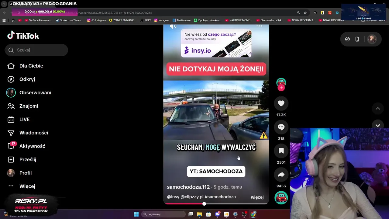The height and width of the screenshot is (219, 389).
Task: Click the Szukaj search field
Action: click(36, 50)
